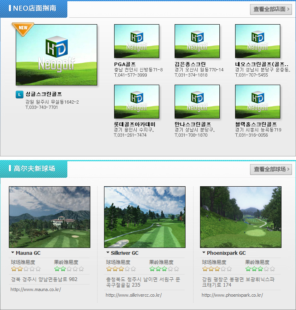Screen dimensions: 296x310
Task: Click the 查看全部店面 button
Action: tap(271, 9)
